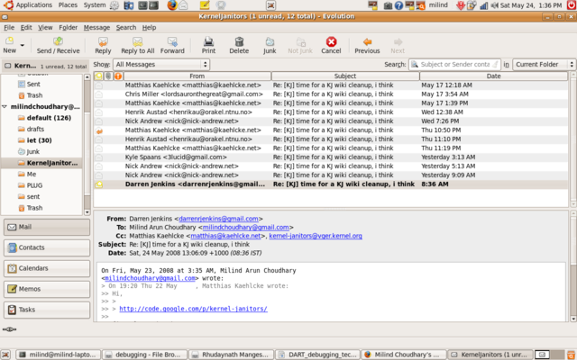Sort messages by From column
The height and width of the screenshot is (360, 577).
[x=197, y=76]
